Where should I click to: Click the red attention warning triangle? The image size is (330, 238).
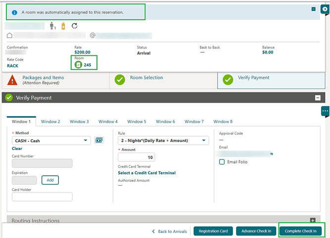(x=12, y=80)
